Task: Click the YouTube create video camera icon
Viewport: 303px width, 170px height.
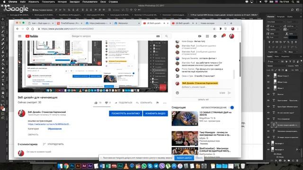Action: pos(200,36)
